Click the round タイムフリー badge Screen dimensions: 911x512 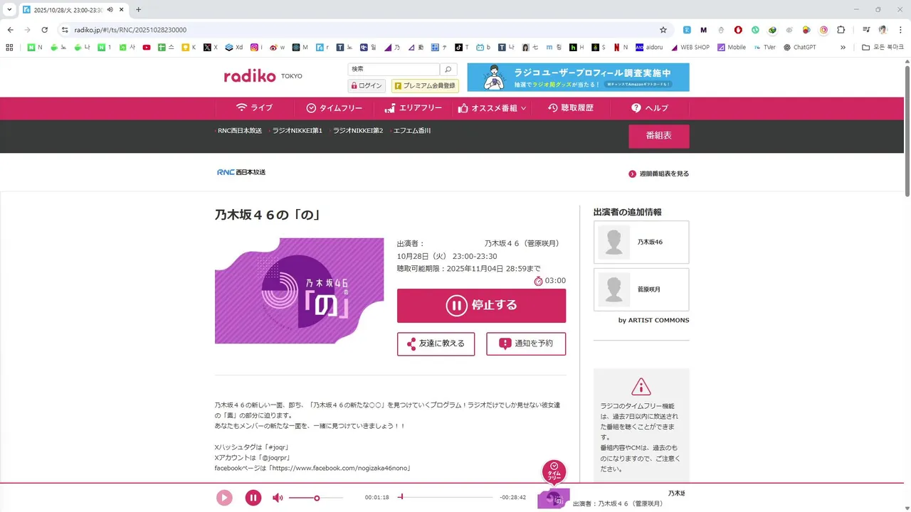pos(554,472)
